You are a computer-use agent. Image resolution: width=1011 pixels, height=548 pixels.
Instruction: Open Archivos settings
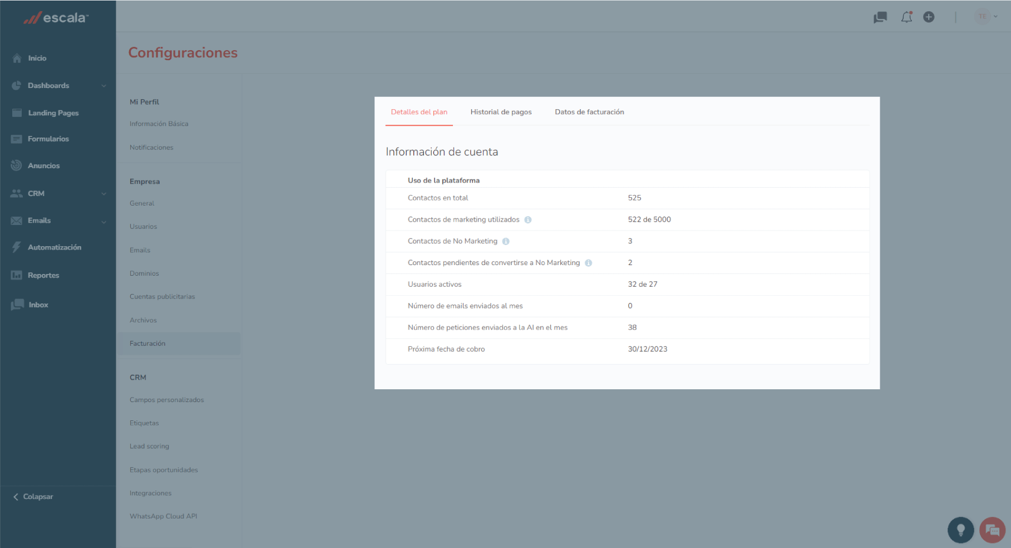143,320
